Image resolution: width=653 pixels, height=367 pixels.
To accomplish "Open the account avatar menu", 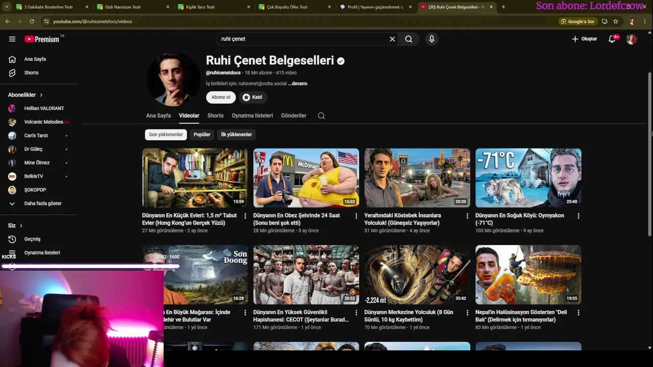I will point(632,39).
